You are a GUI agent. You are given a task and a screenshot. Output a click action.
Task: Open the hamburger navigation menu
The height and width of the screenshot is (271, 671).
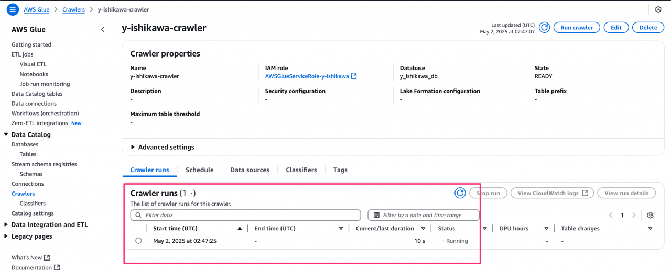(x=13, y=9)
